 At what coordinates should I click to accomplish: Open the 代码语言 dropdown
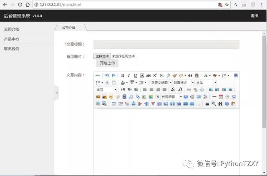(x=171, y=97)
